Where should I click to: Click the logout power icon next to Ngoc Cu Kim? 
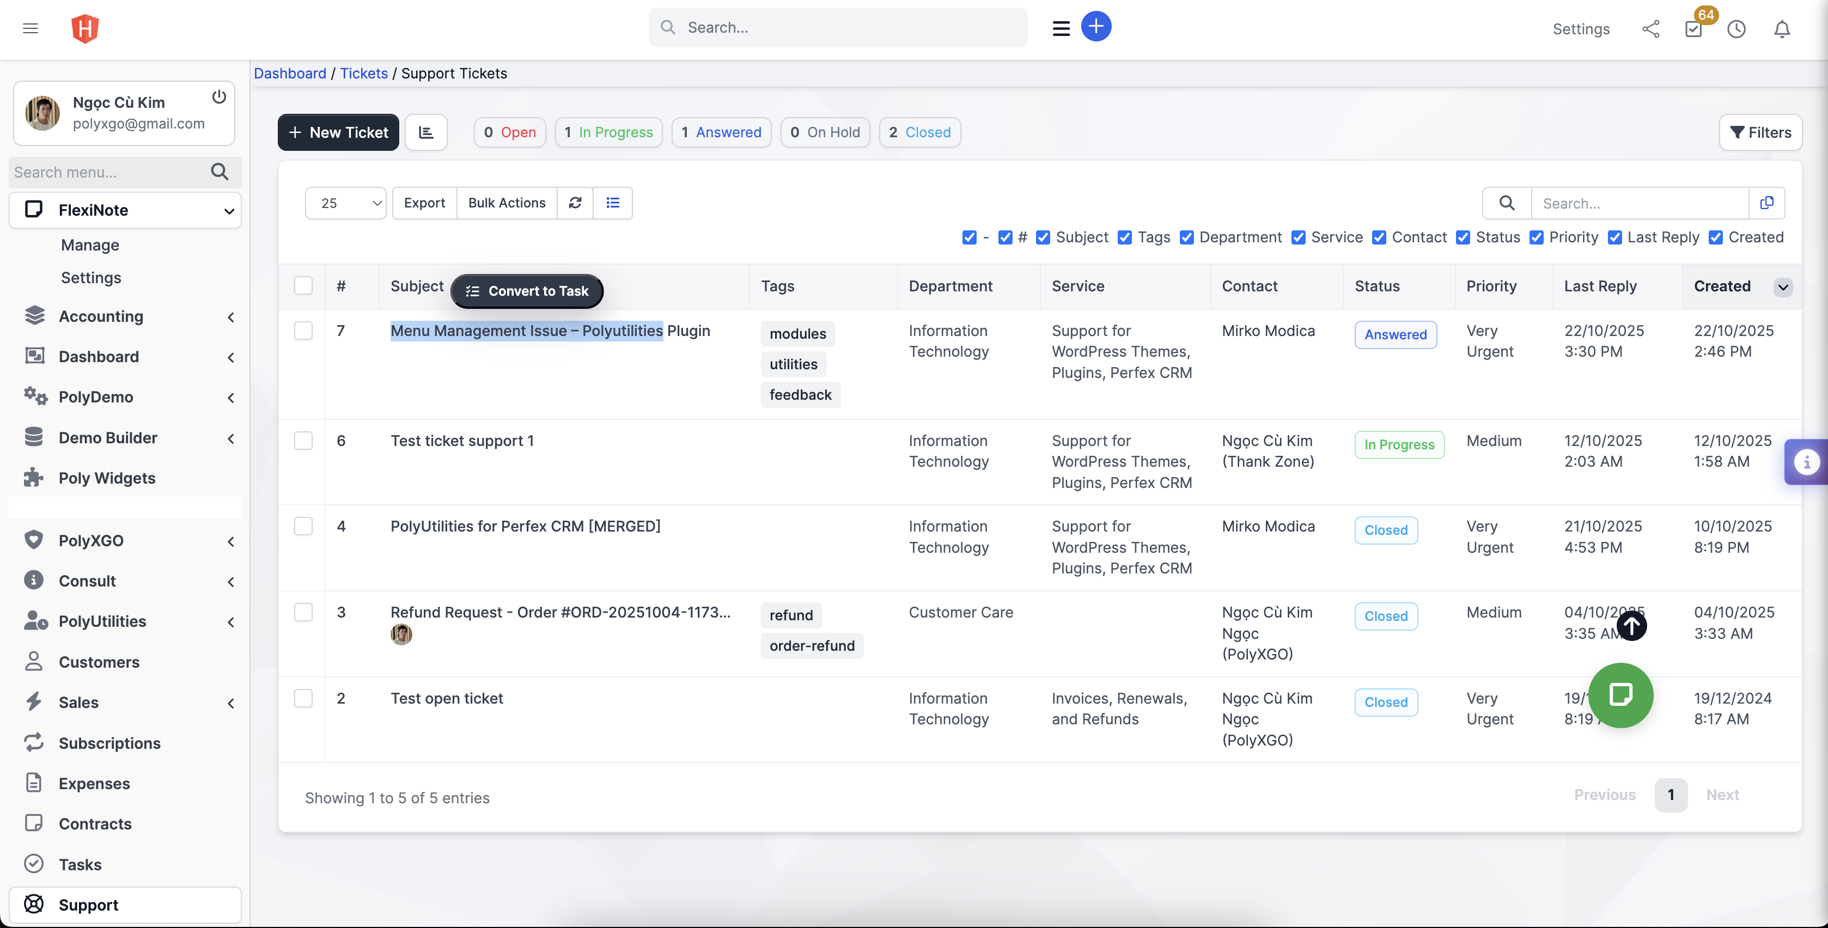click(218, 96)
